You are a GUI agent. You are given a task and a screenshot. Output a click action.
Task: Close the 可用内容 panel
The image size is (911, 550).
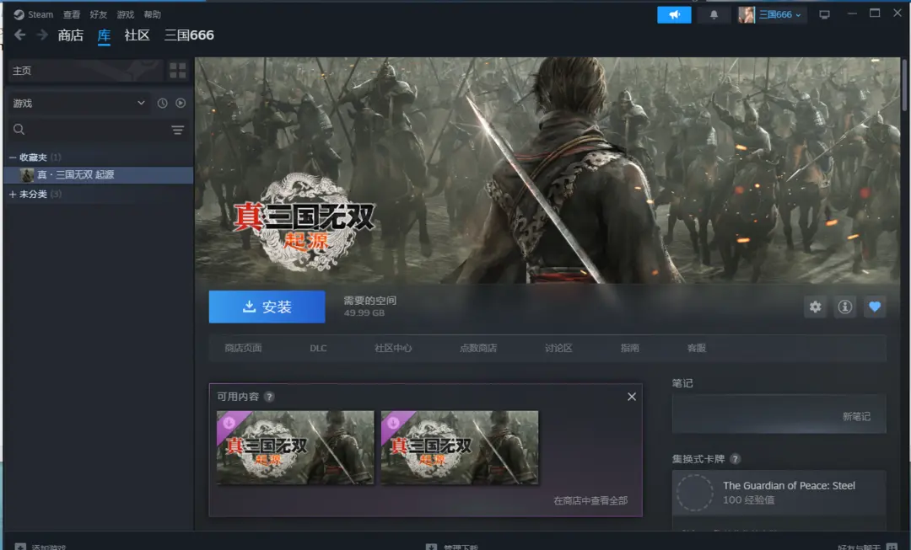click(x=632, y=397)
